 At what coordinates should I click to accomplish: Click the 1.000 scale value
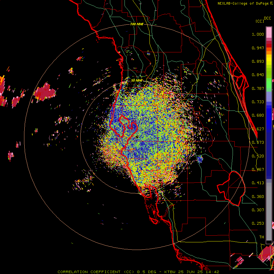[258, 34]
